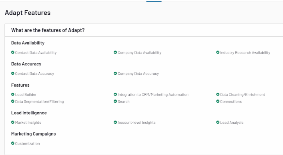This screenshot has width=283, height=155.
Task: Select the Data Segmentation/Filtering text
Action: click(x=39, y=101)
